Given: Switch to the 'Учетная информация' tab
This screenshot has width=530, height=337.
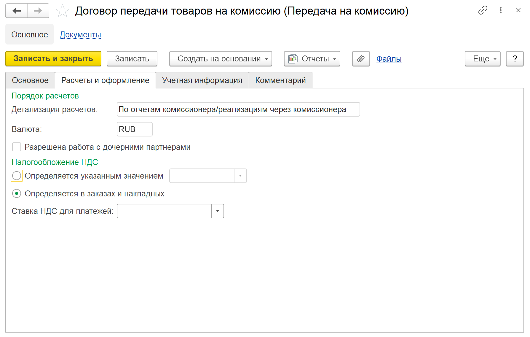Looking at the screenshot, I should pos(202,80).
